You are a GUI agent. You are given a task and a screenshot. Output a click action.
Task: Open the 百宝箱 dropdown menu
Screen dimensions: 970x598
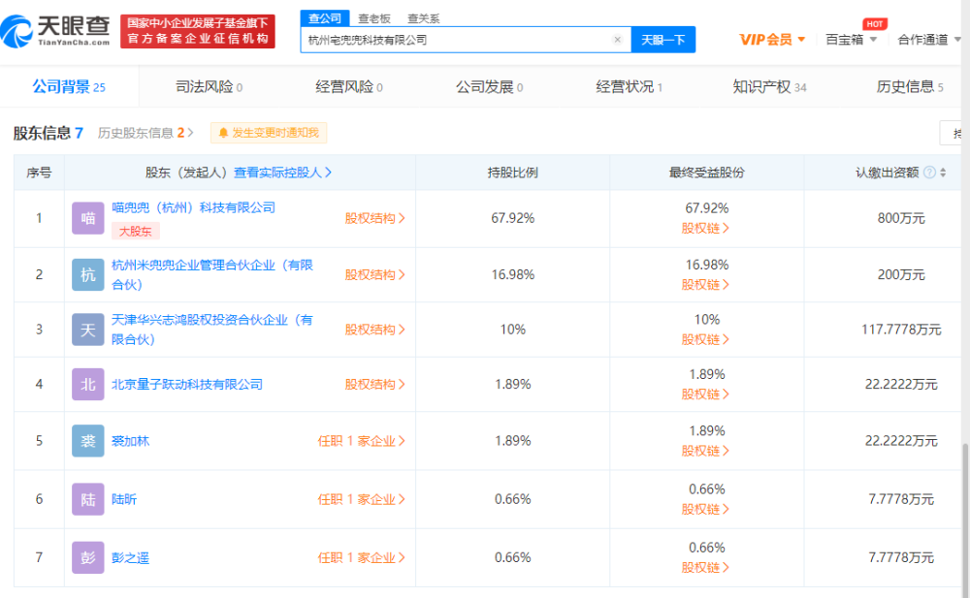click(851, 40)
